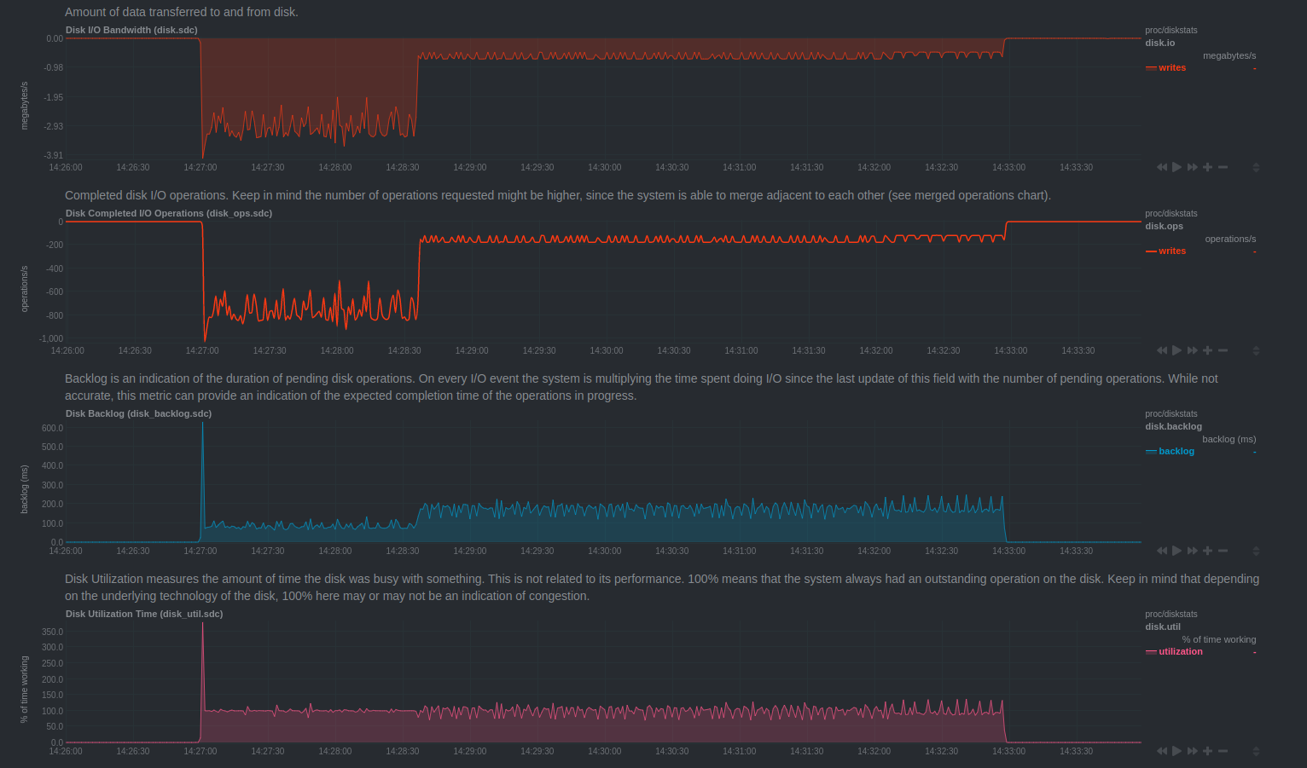Fast-forward the Completed I/O Operations chart
The image size is (1307, 768).
pos(1193,350)
